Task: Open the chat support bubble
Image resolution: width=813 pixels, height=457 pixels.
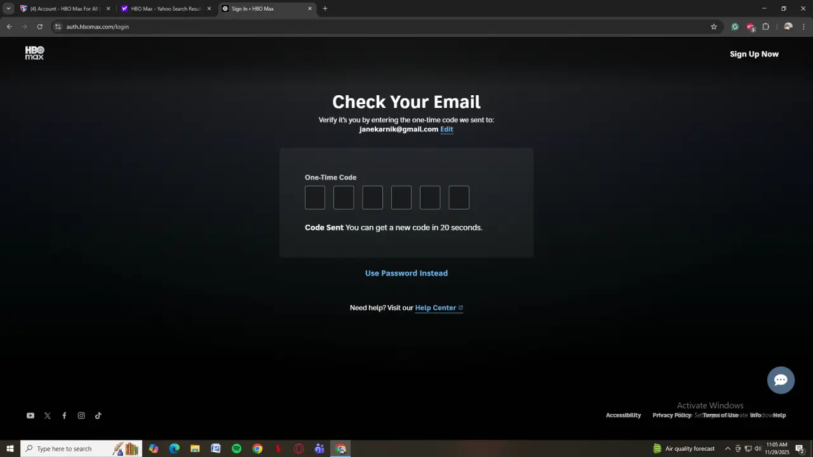Action: pyautogui.click(x=781, y=380)
